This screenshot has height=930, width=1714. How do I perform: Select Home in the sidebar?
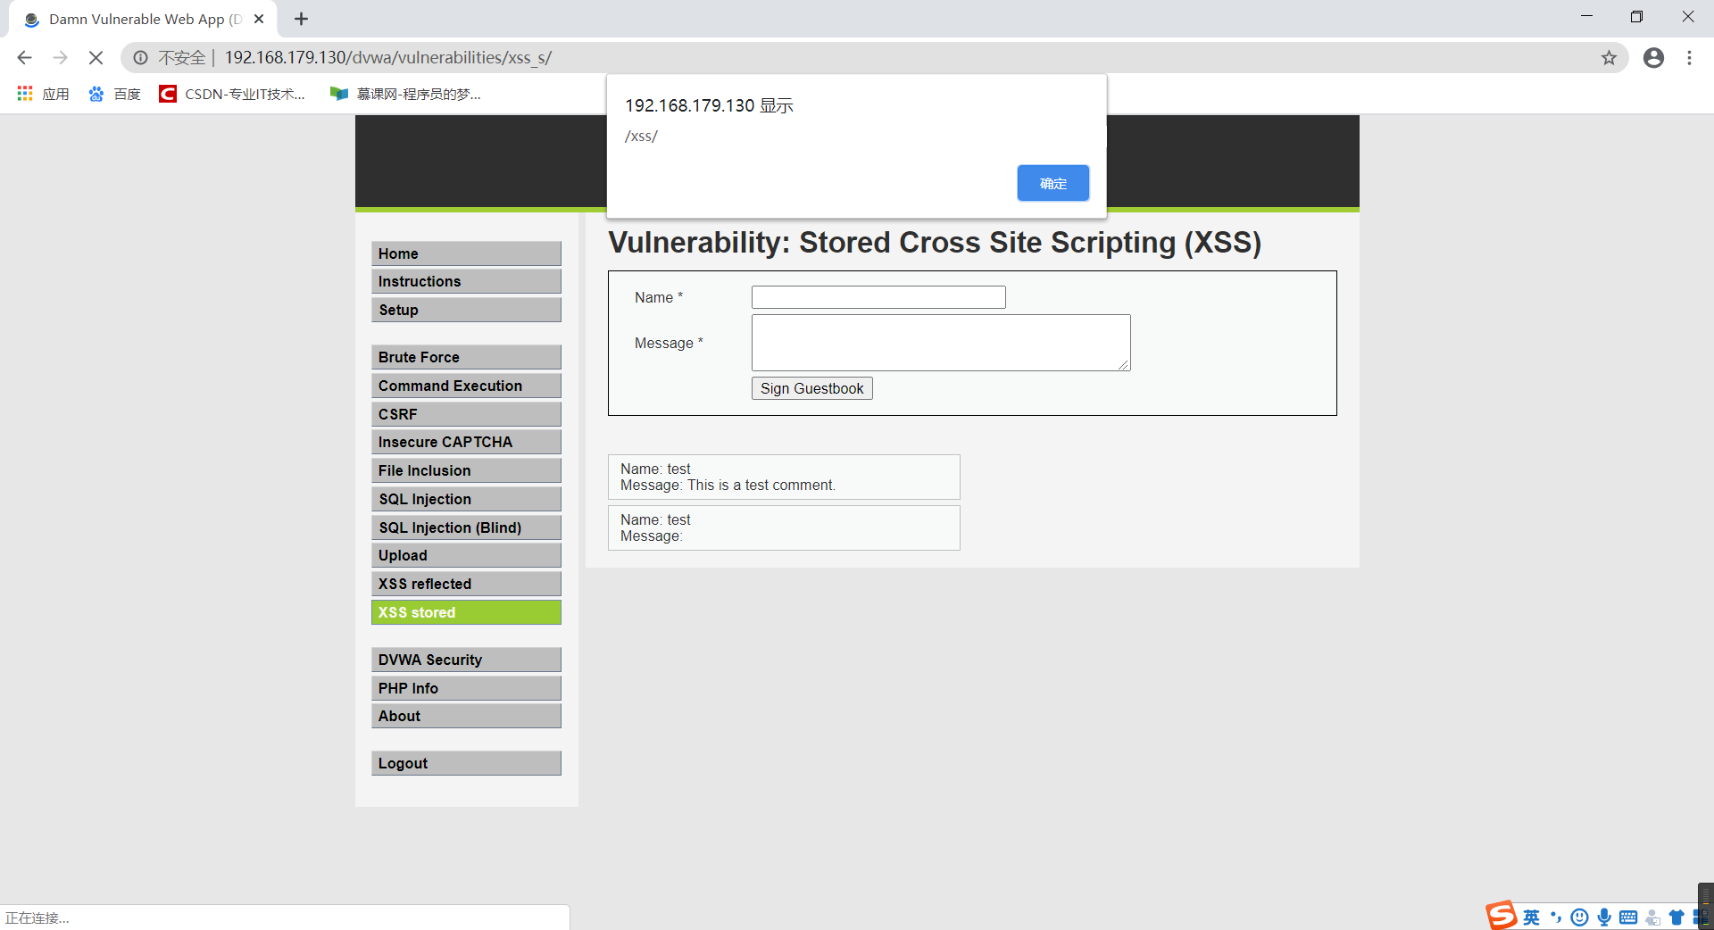[x=466, y=253]
